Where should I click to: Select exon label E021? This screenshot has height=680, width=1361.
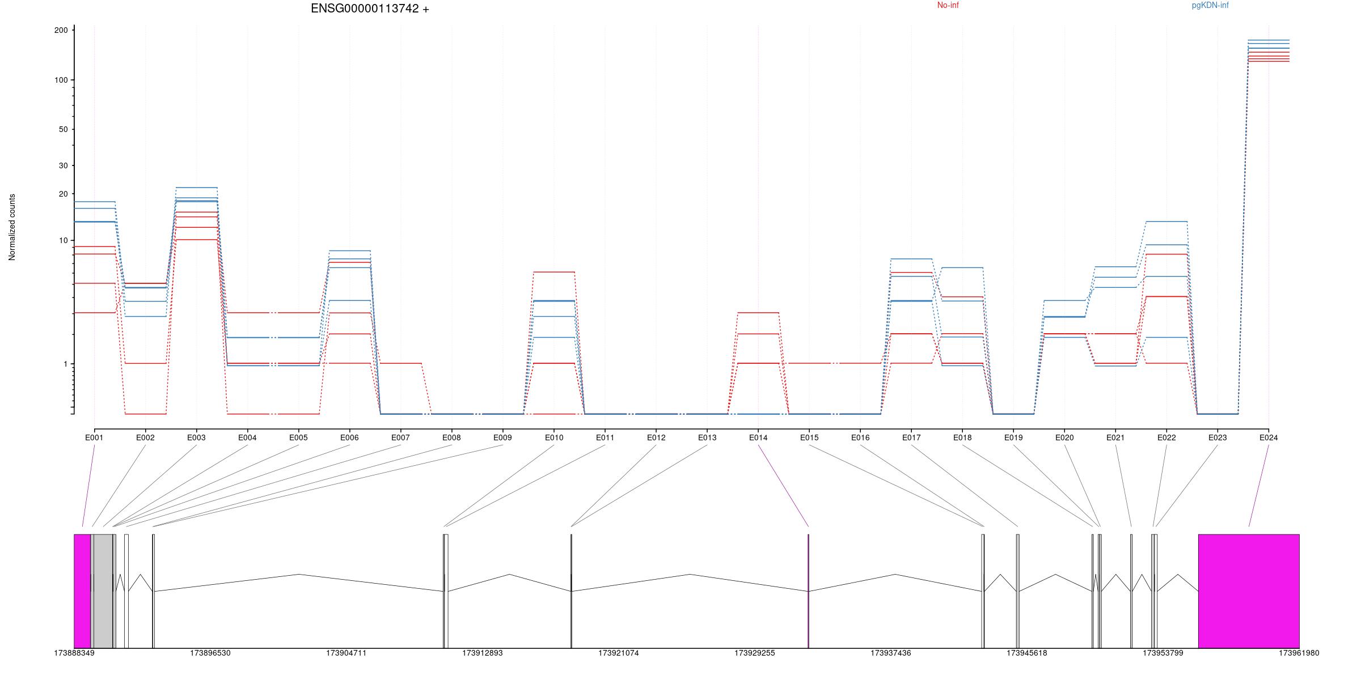pyautogui.click(x=1115, y=437)
